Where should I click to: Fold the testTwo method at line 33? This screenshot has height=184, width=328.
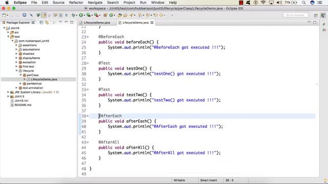coord(88,89)
